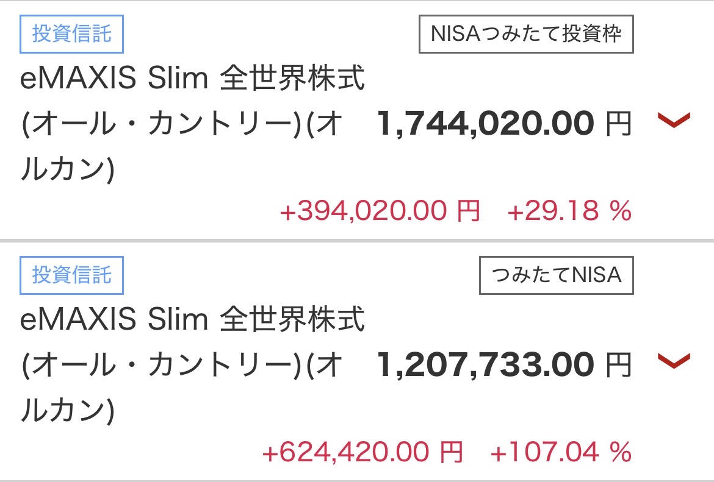The width and height of the screenshot is (714, 482).
Task: Click the 投資信託 tag above the 1,744,020.00 holding
Action: coord(72,34)
